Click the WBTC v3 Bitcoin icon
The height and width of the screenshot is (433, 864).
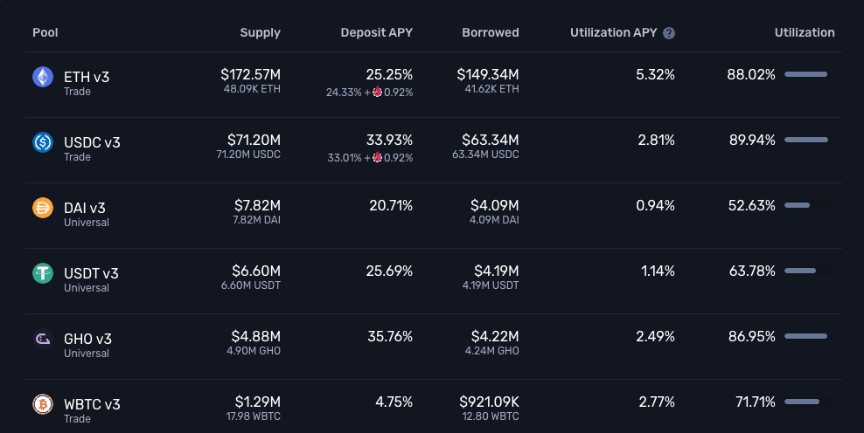pos(43,404)
